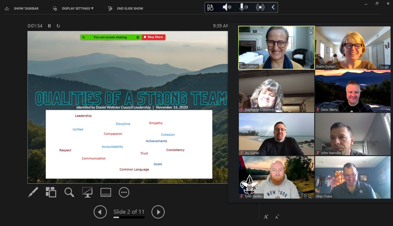Select Jeni Callihan video tile
This screenshot has width=393, height=226.
276,48
